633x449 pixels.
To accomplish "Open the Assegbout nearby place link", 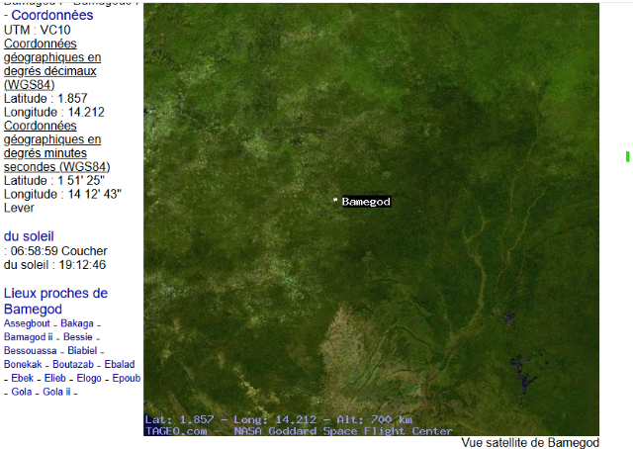I will pyautogui.click(x=27, y=323).
